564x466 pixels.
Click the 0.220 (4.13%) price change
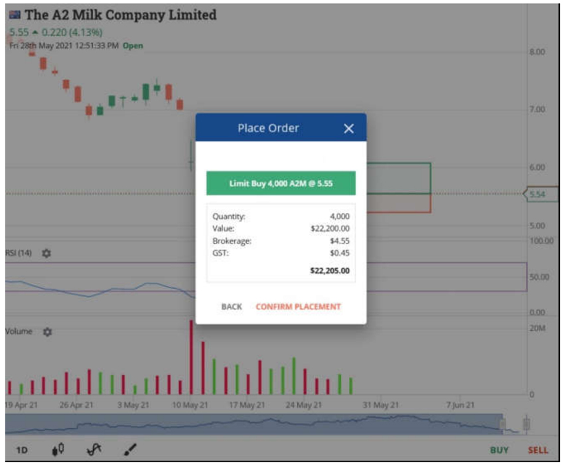[x=72, y=33]
